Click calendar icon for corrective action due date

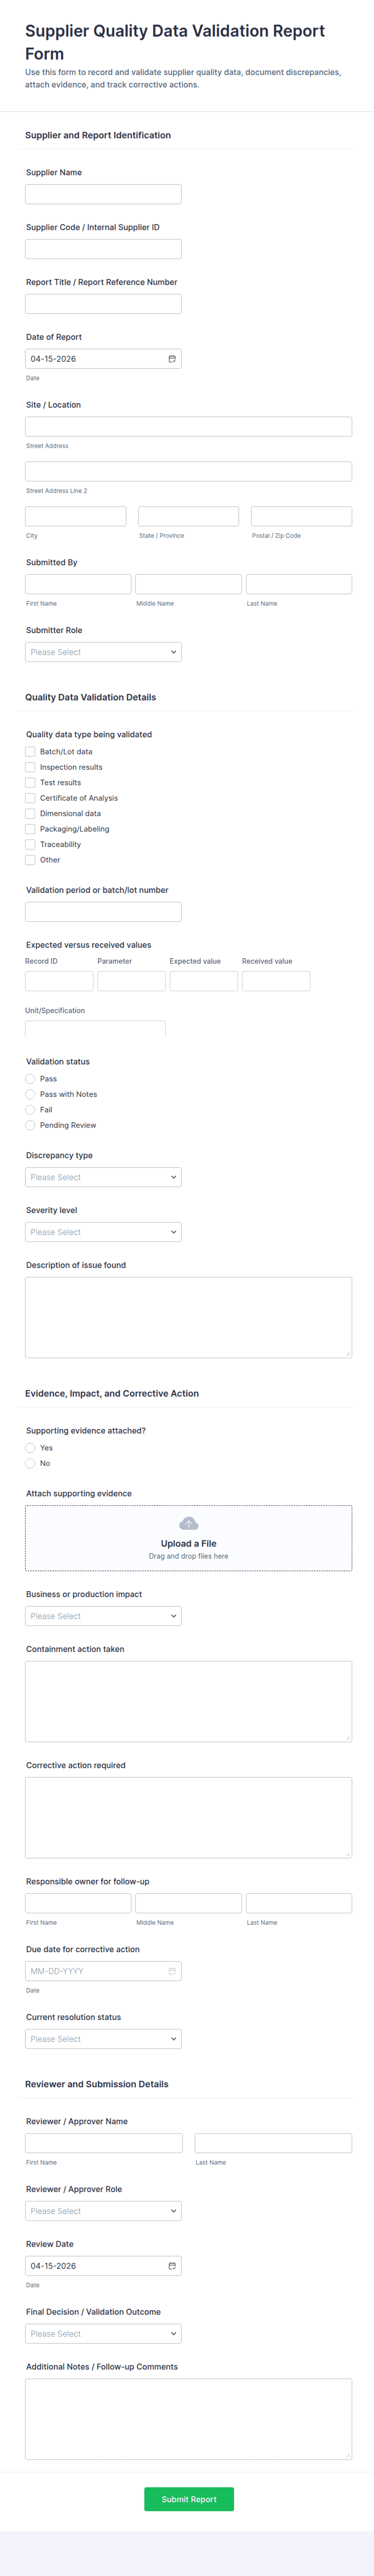[x=172, y=1971]
